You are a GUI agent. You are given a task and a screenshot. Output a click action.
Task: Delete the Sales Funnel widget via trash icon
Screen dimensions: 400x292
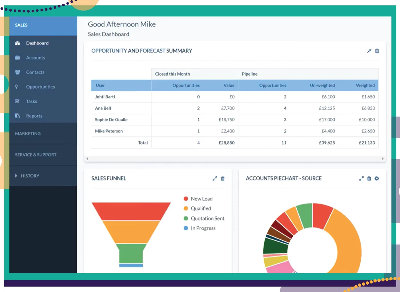223,178
